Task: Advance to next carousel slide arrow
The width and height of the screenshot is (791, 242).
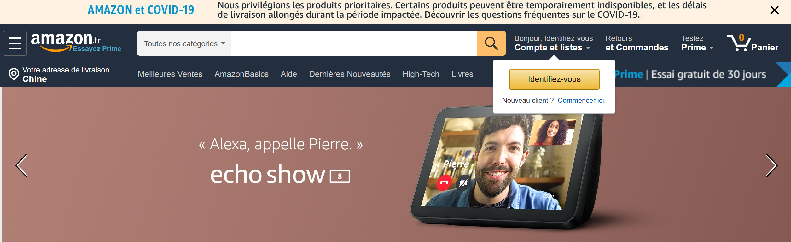Action: [x=771, y=165]
